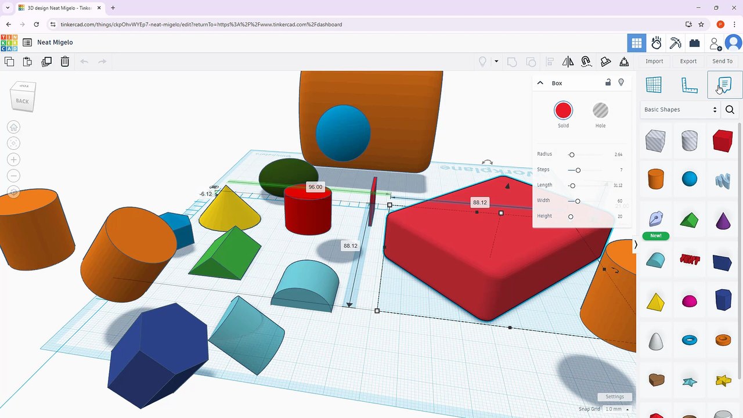The image size is (743, 418).
Task: Select the red Box shape thumbnail
Action: click(x=723, y=141)
